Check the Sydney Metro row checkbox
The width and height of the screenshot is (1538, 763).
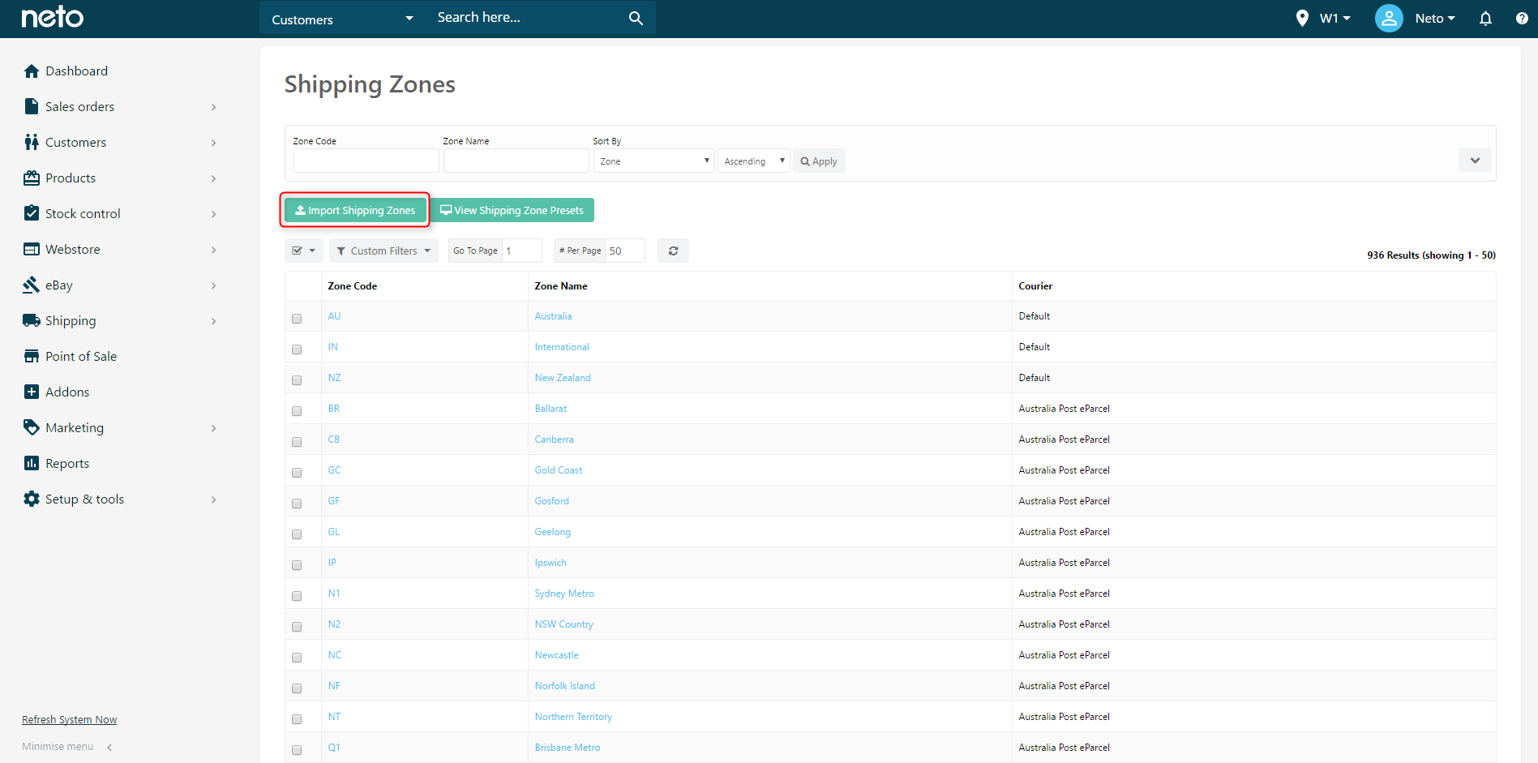[x=297, y=596]
